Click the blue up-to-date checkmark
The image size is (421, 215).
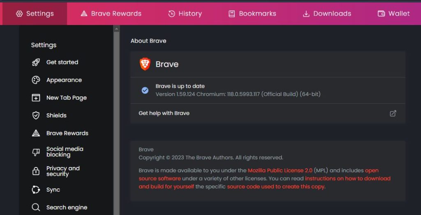(x=145, y=90)
